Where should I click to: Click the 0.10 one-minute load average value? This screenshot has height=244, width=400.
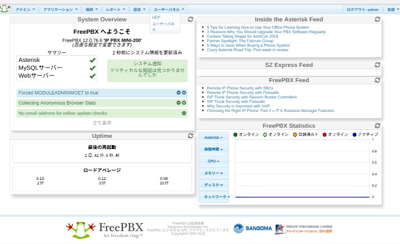pos(40,178)
